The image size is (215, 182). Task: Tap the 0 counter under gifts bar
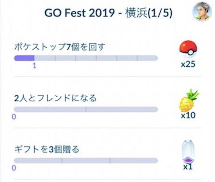pos(14,168)
